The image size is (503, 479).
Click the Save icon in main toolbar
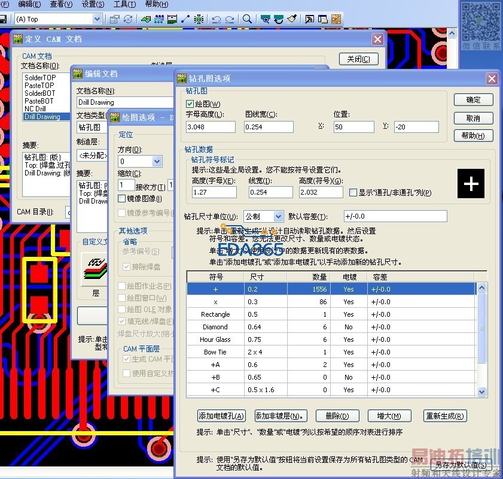click(3, 19)
